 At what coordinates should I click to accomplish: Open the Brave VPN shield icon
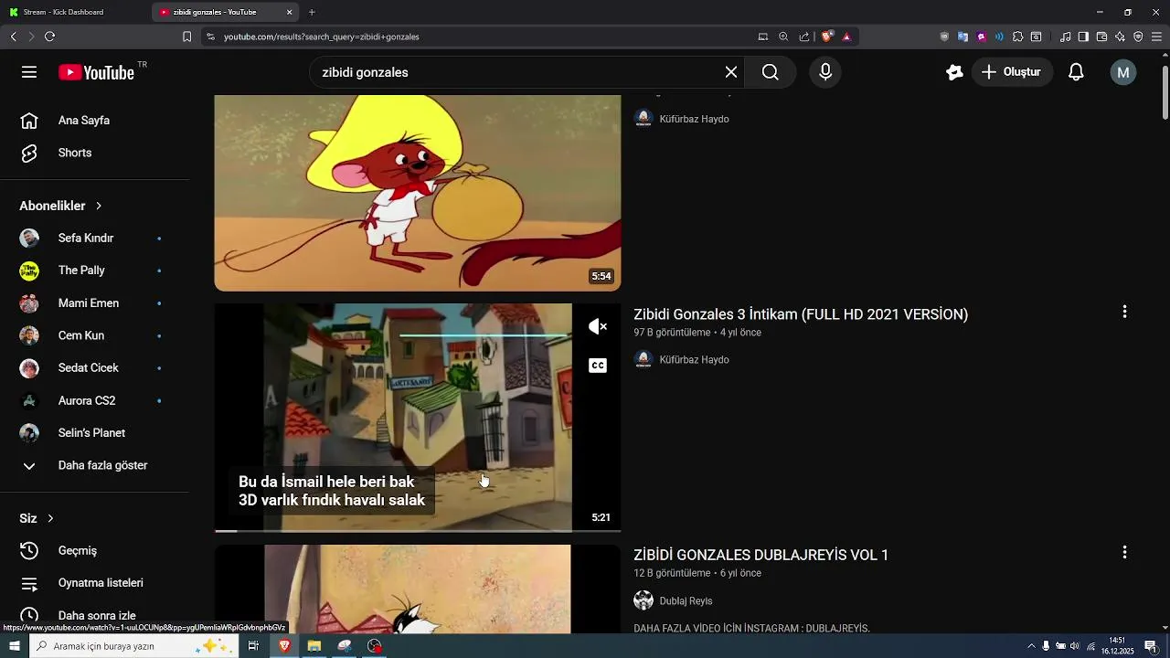[1138, 37]
